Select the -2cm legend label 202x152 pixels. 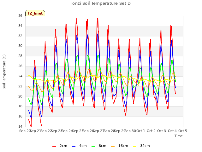coord(63,146)
